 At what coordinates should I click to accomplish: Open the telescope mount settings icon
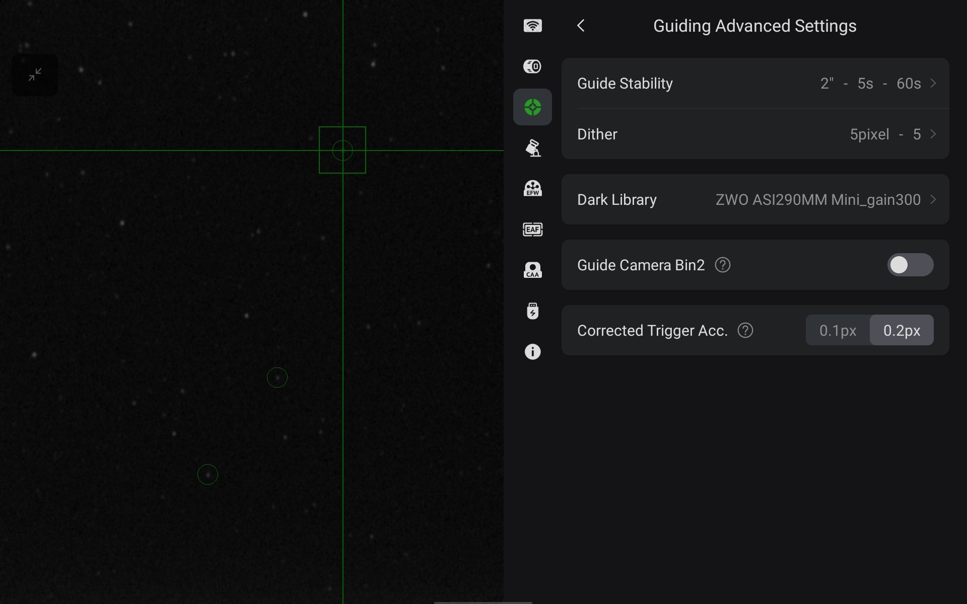(532, 148)
